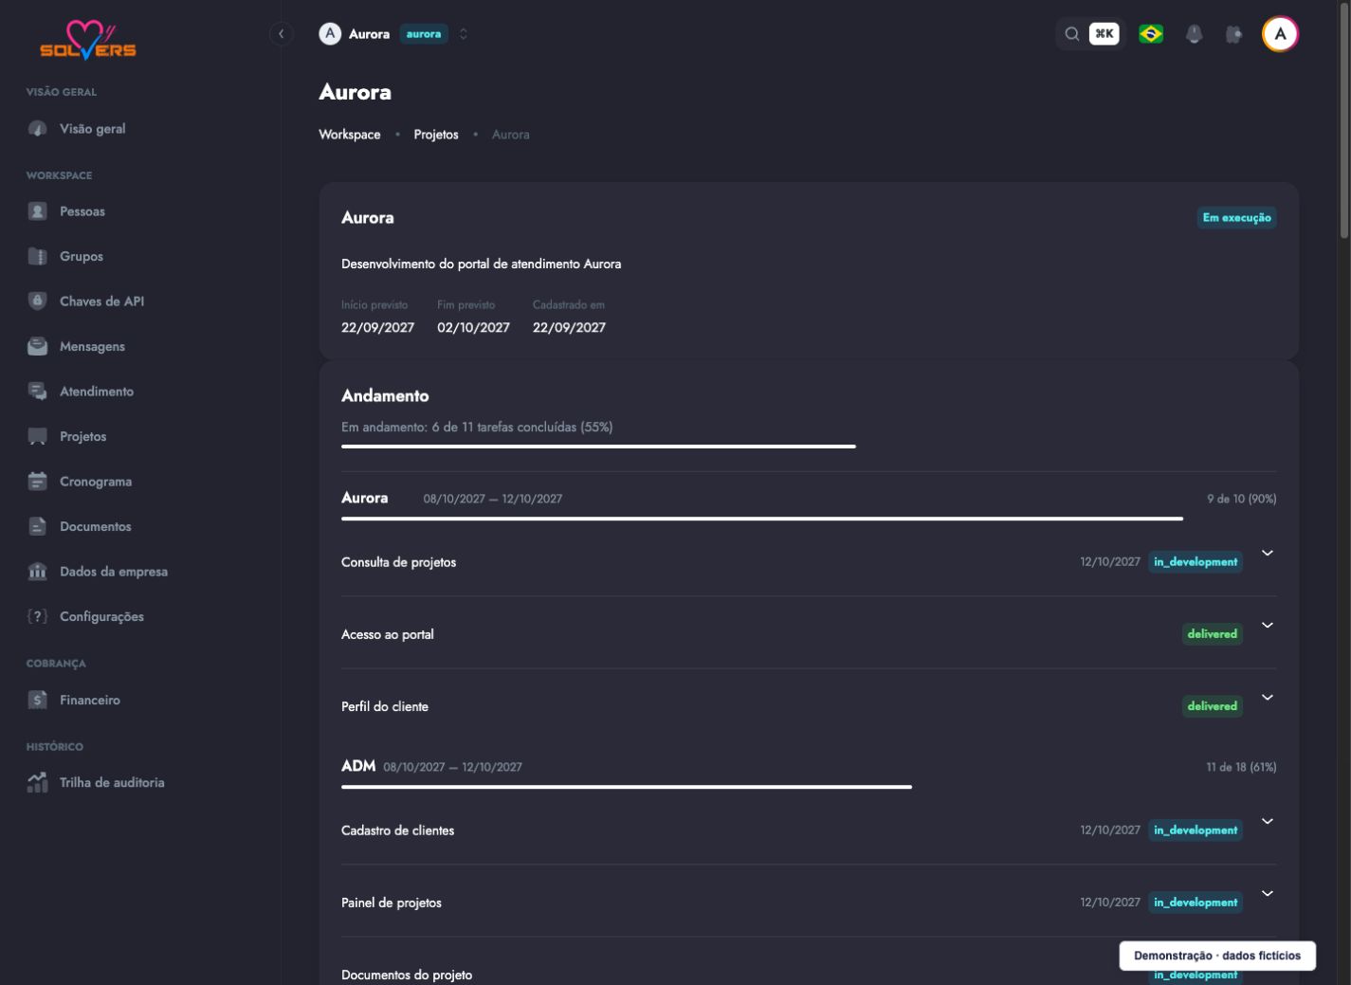Click the Solvers logo
Viewport: 1351px width, 985px height.
pos(88,41)
